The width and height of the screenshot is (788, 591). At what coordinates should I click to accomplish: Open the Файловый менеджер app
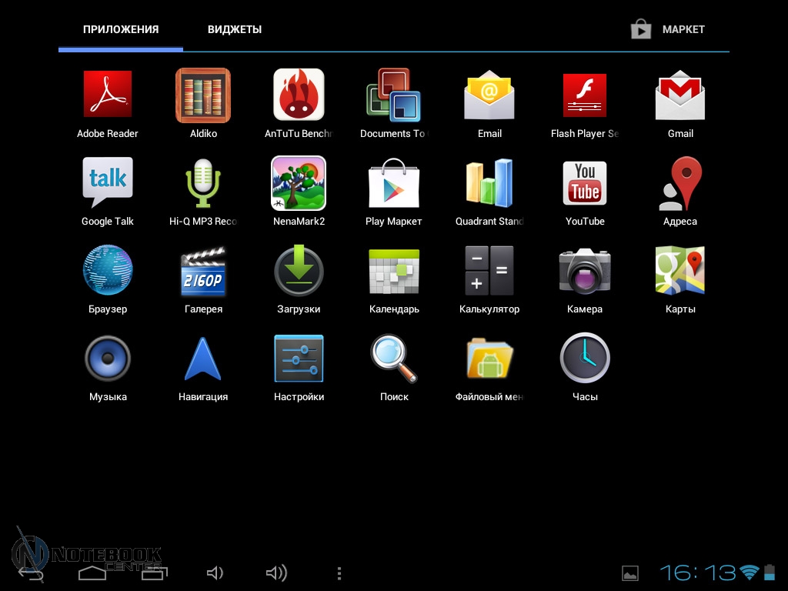[489, 359]
